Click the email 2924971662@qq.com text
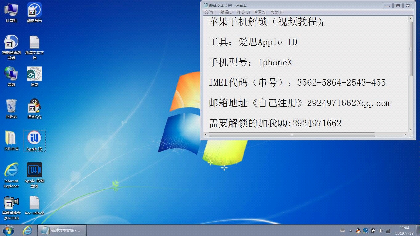The height and width of the screenshot is (236, 420). (x=349, y=103)
